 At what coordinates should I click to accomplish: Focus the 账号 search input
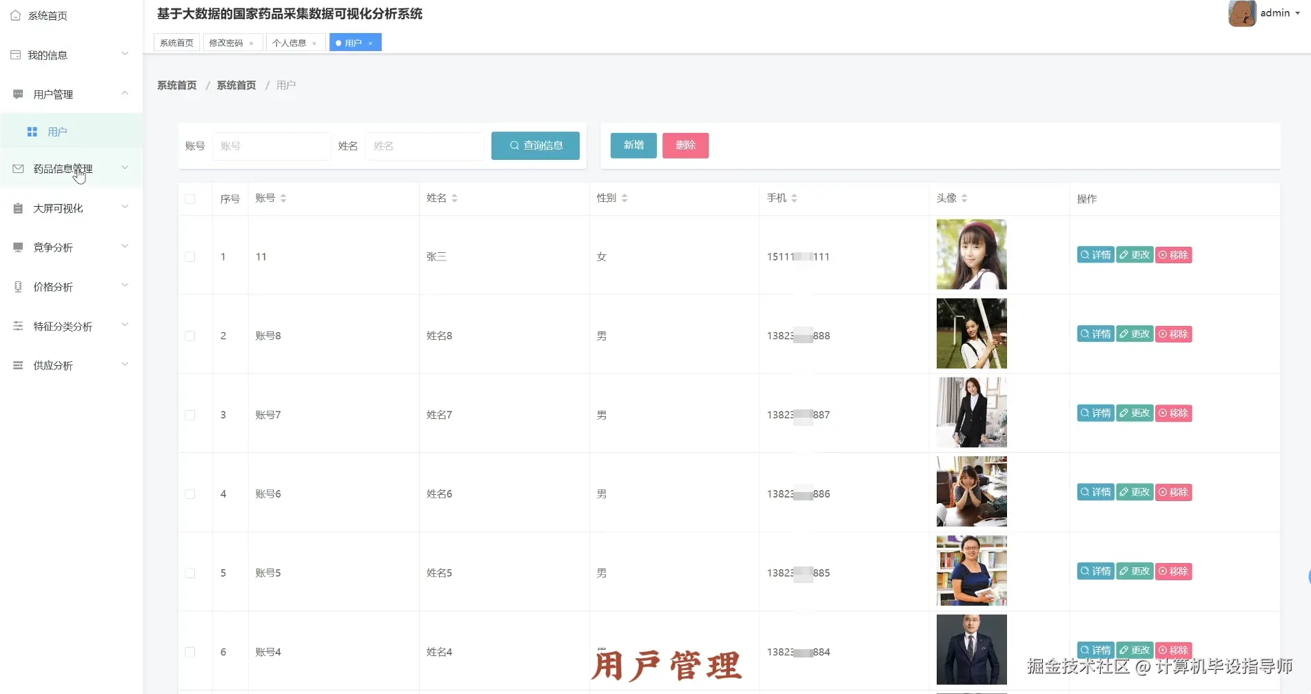(272, 146)
